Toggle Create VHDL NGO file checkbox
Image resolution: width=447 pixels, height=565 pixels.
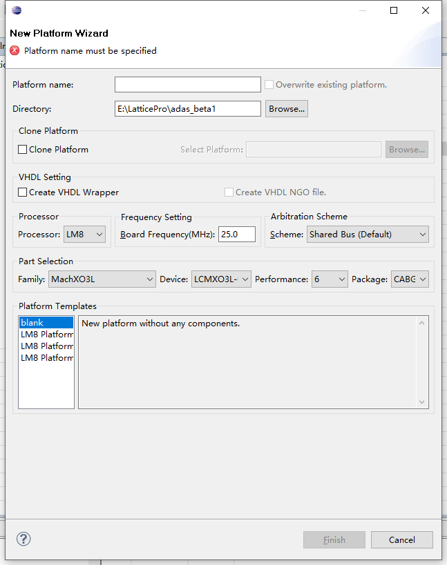229,192
